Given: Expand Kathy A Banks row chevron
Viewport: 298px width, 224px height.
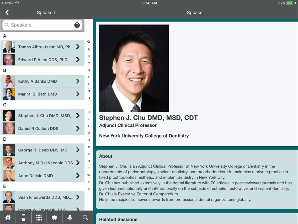Looking at the screenshot, I should pos(78,81).
